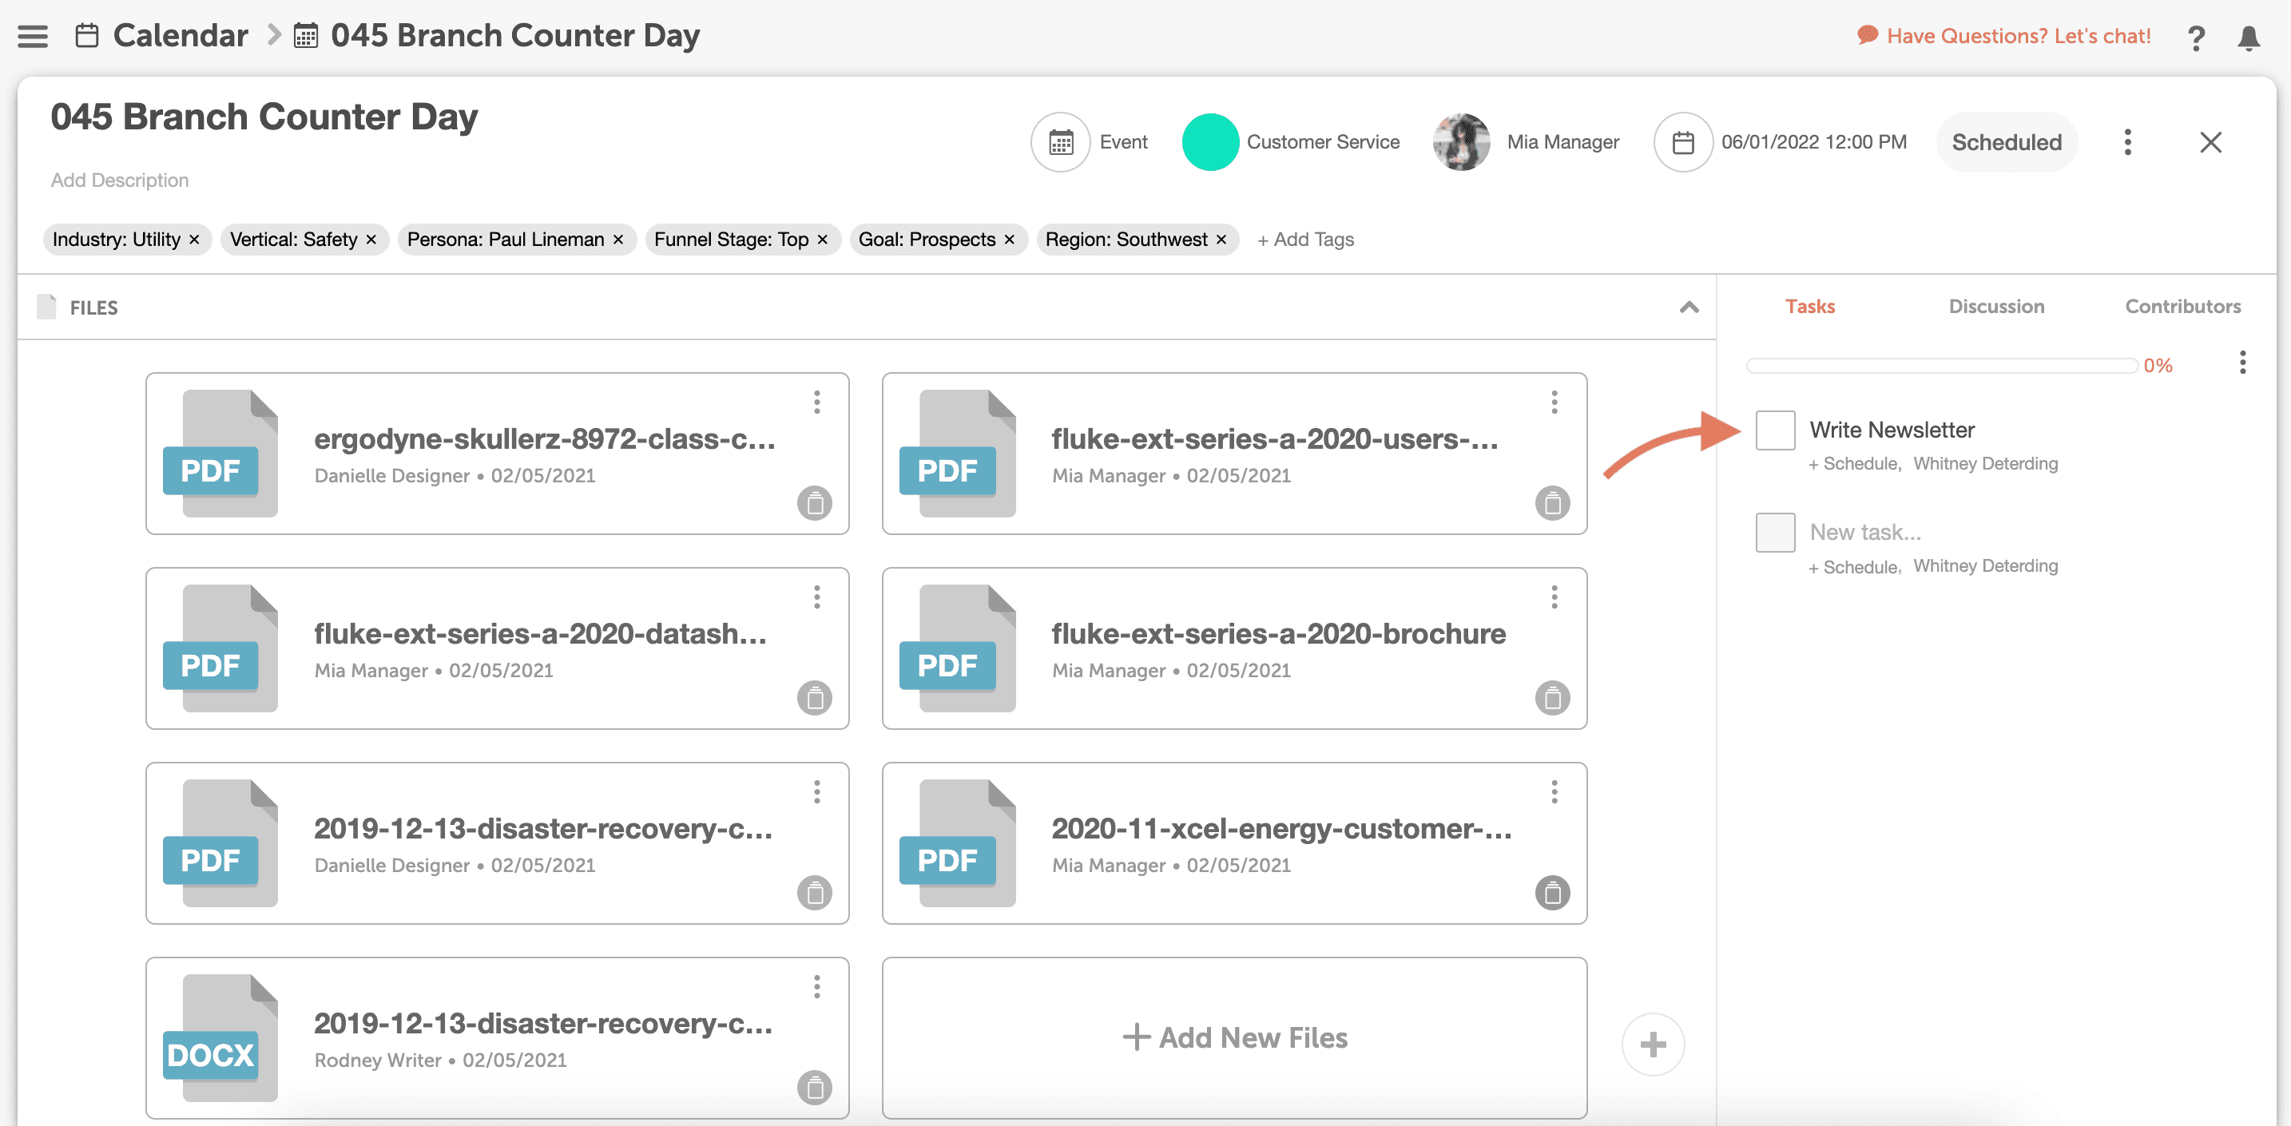The image size is (2291, 1126).
Task: Remove the Industry: Utility tag
Action: (x=195, y=240)
